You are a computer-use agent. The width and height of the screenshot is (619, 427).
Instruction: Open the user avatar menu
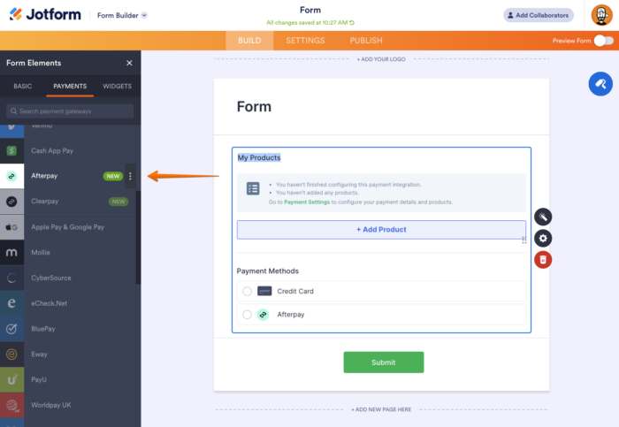tap(601, 15)
